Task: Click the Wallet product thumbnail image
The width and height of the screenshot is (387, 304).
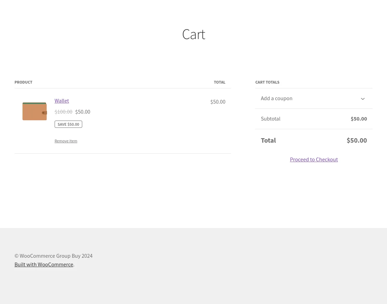Action: 35,111
